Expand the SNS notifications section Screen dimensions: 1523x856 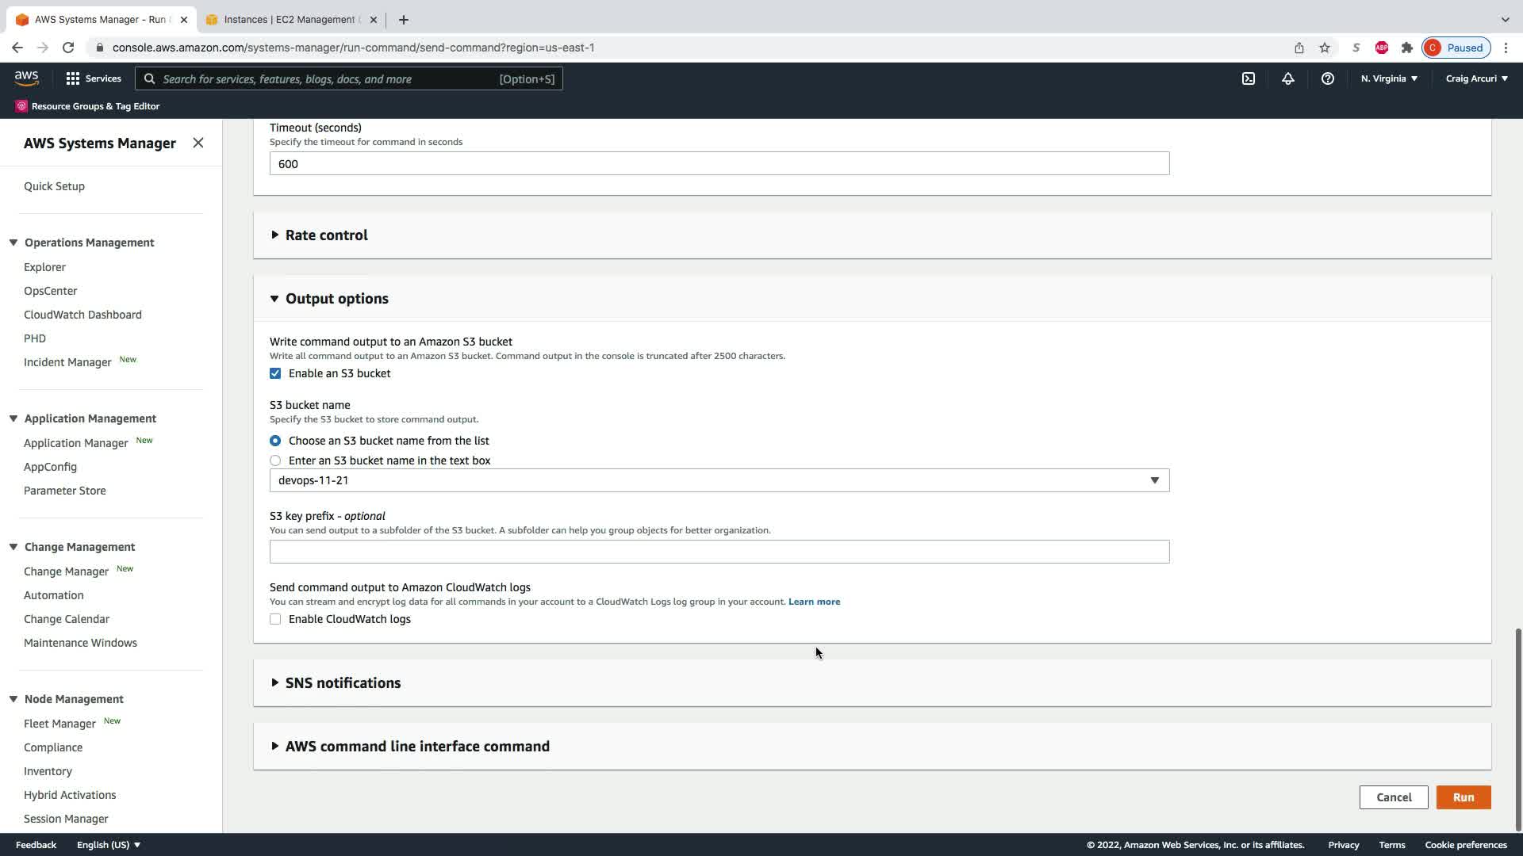coord(342,683)
